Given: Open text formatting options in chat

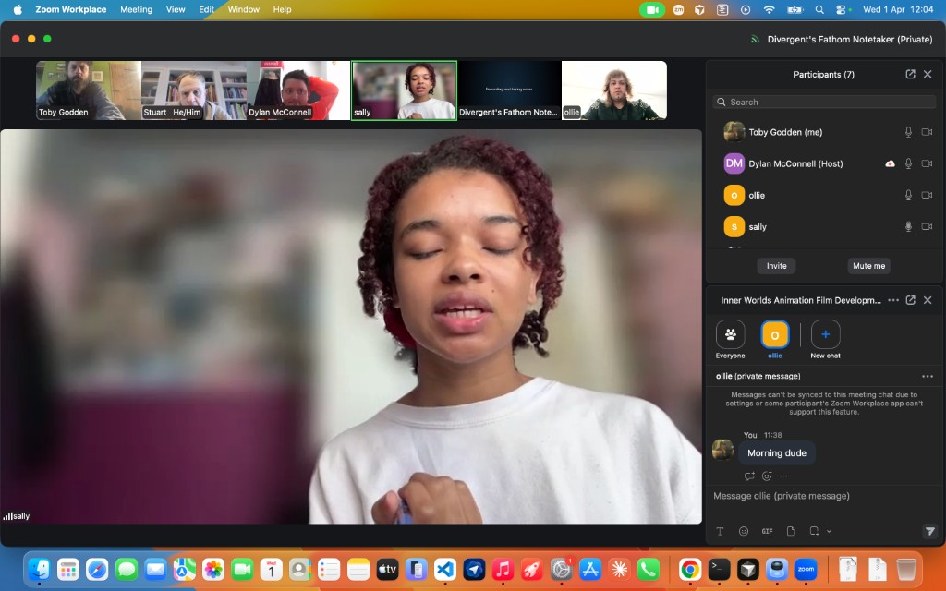Looking at the screenshot, I should [720, 531].
